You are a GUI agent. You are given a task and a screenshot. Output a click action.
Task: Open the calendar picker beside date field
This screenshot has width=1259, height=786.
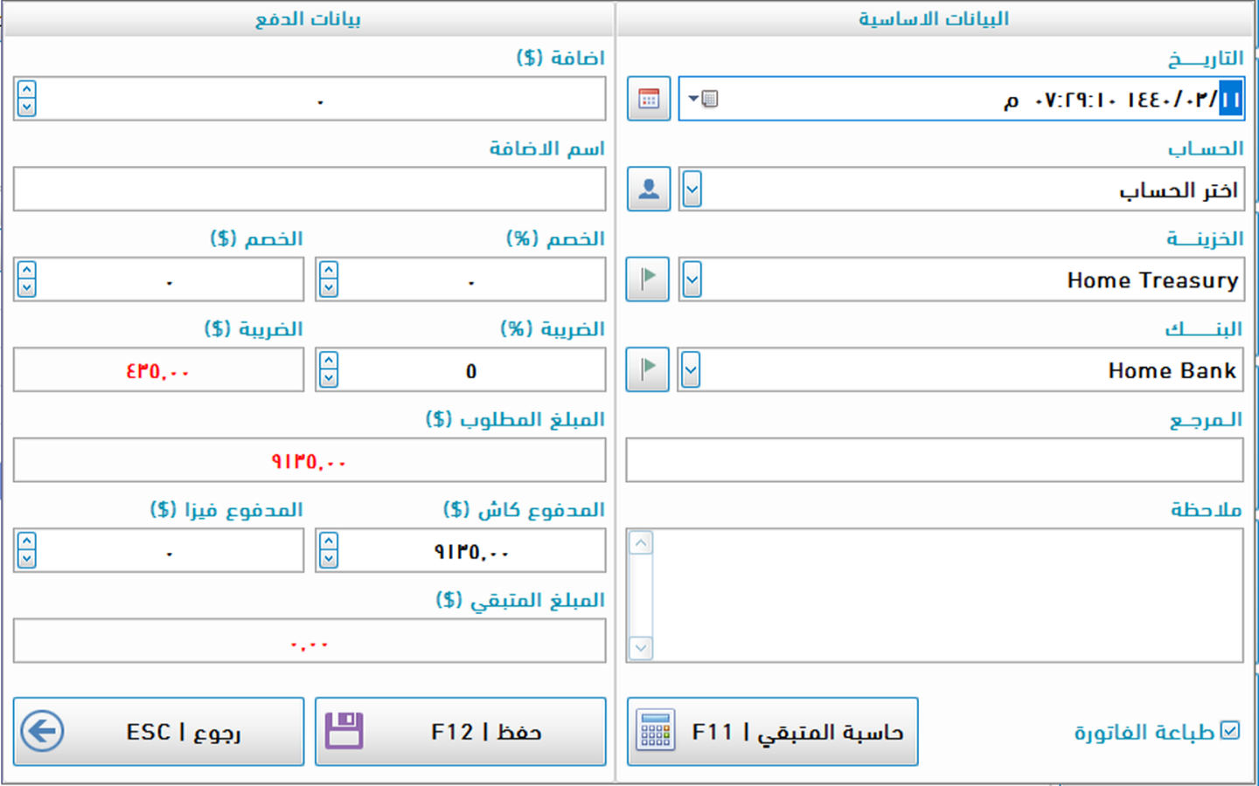648,99
